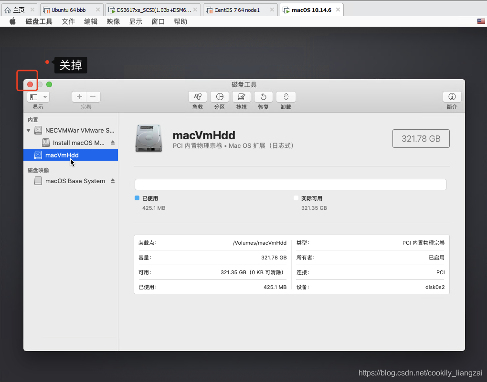Click the blue 已使用 legend swatch
The width and height of the screenshot is (487, 382).
(137, 198)
